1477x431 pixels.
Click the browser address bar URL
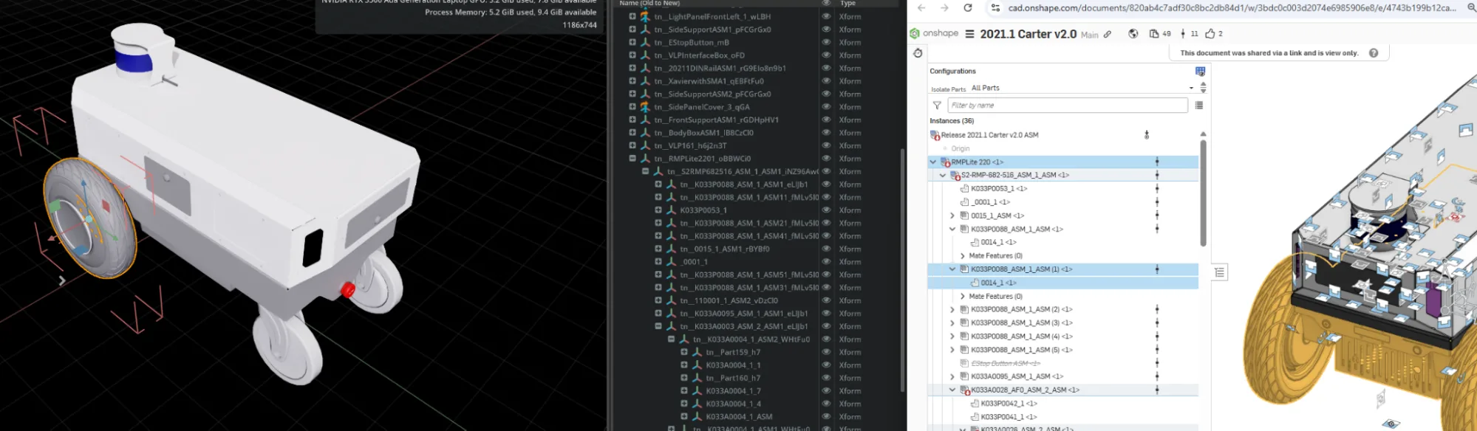click(x=1232, y=8)
